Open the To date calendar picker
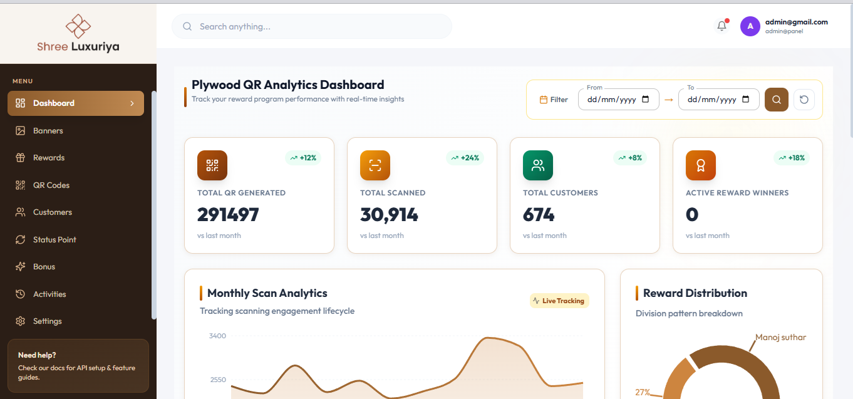This screenshot has width=853, height=399. pos(746,100)
